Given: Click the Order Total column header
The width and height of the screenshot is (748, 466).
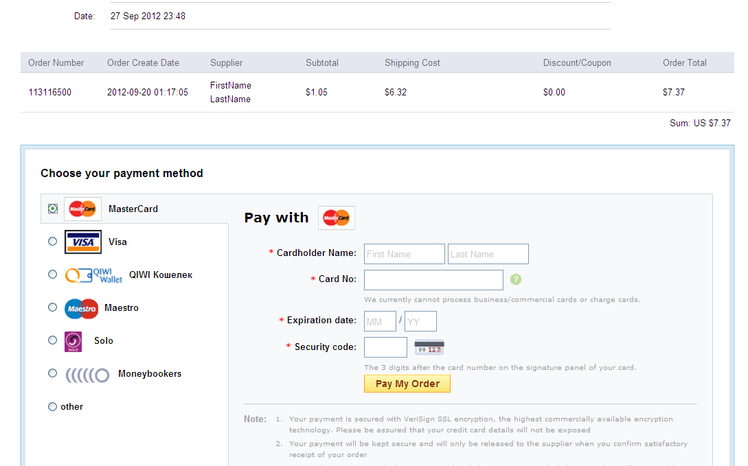Looking at the screenshot, I should click(x=685, y=63).
